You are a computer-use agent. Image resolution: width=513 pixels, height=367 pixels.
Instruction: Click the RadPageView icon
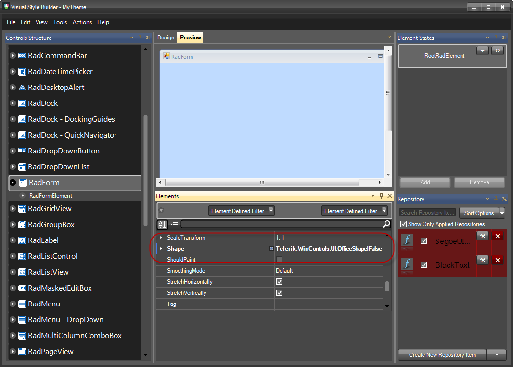point(22,352)
